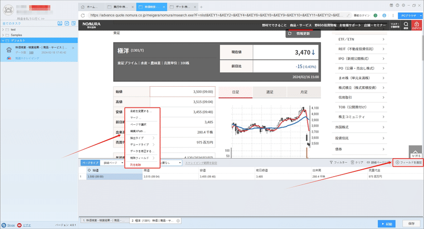Click the import task icon

pos(60,23)
